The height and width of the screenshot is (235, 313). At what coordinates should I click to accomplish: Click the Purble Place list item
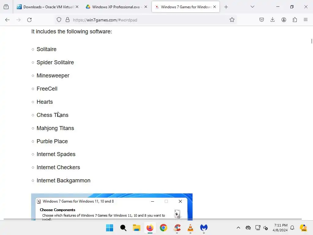click(52, 141)
